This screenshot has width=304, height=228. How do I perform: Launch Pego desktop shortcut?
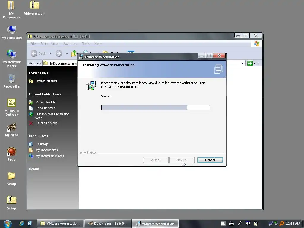(12, 154)
